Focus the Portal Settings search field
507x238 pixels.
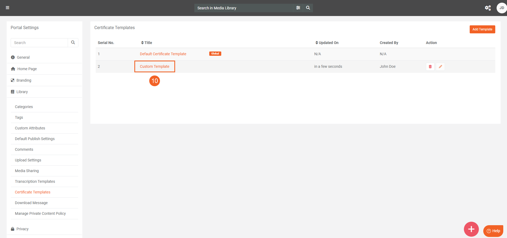(39, 43)
